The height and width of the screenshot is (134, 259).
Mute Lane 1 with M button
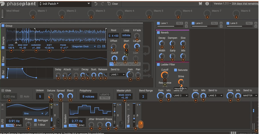pos(186,23)
